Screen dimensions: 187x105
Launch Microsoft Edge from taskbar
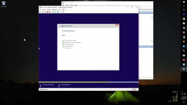click(184, 14)
